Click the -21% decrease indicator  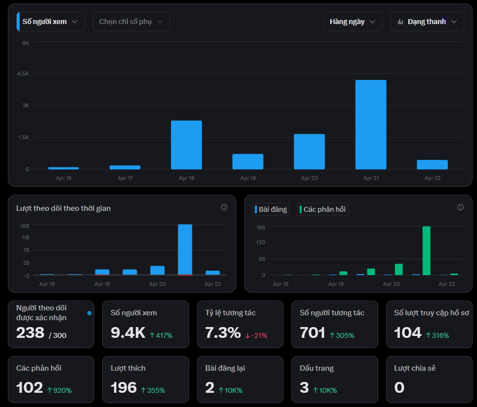pos(256,335)
